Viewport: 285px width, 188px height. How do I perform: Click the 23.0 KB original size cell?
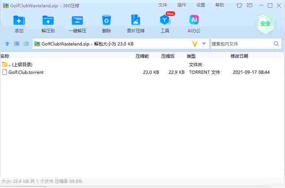(x=151, y=72)
